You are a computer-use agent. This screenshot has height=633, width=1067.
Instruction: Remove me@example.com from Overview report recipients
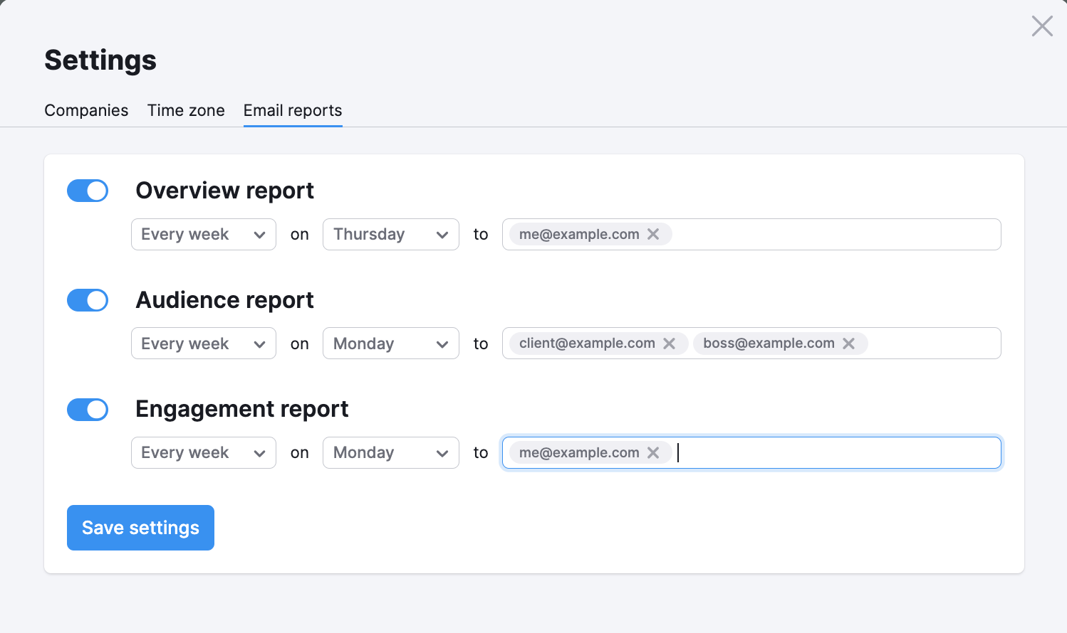pos(653,233)
